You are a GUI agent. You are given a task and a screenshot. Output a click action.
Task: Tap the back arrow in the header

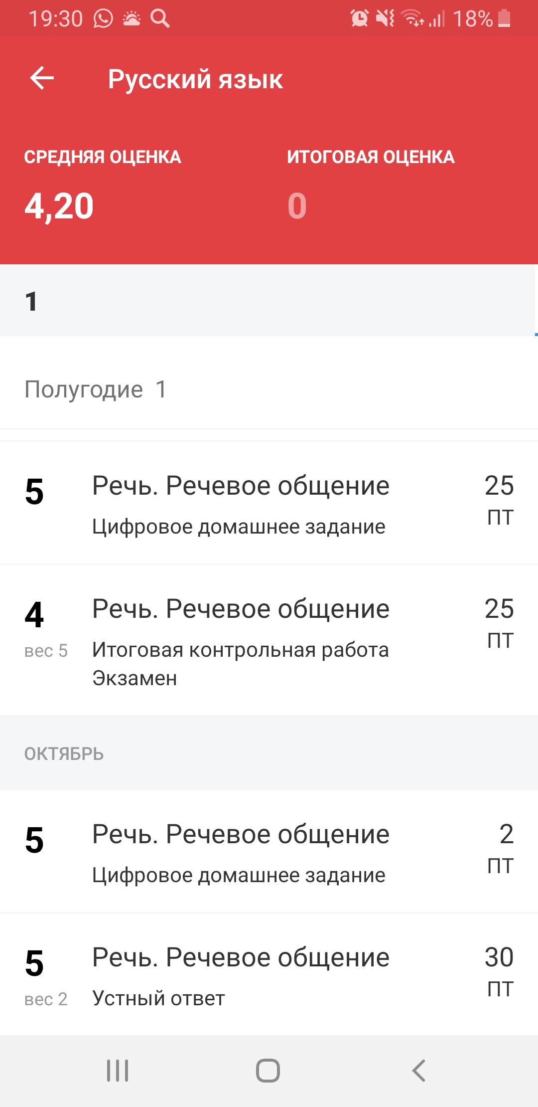point(42,78)
